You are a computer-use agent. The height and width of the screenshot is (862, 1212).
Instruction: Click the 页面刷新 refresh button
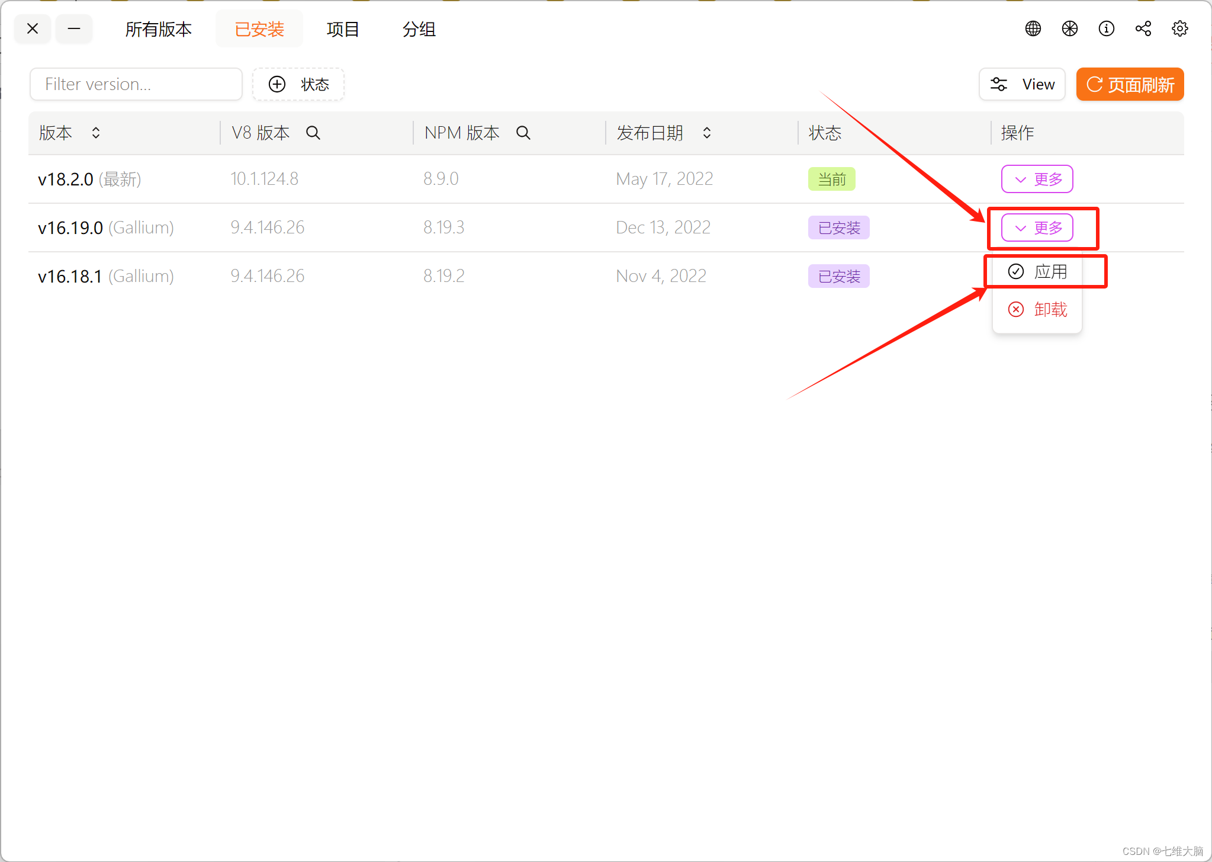click(x=1130, y=84)
